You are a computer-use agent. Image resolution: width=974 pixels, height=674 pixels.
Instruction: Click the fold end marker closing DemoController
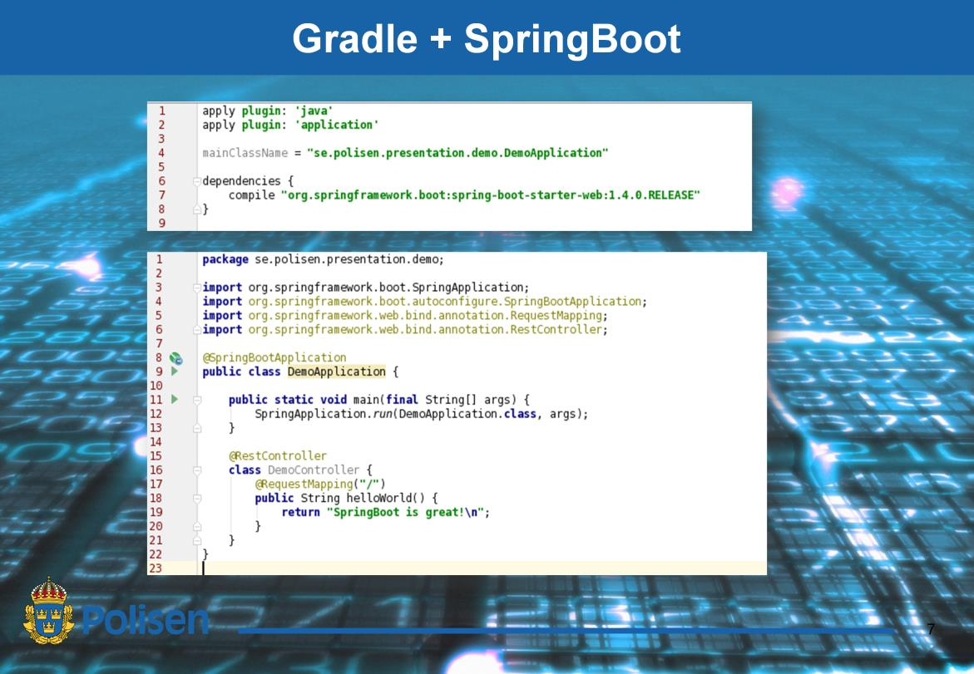pos(197,540)
